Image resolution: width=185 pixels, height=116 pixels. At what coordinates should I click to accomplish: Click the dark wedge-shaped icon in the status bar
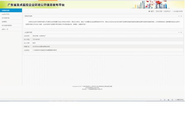168,100
